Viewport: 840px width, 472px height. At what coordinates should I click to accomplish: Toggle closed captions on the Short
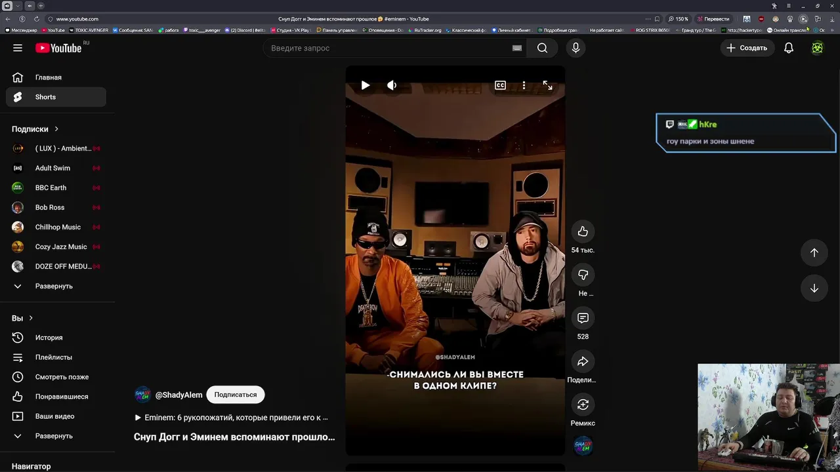pyautogui.click(x=500, y=85)
